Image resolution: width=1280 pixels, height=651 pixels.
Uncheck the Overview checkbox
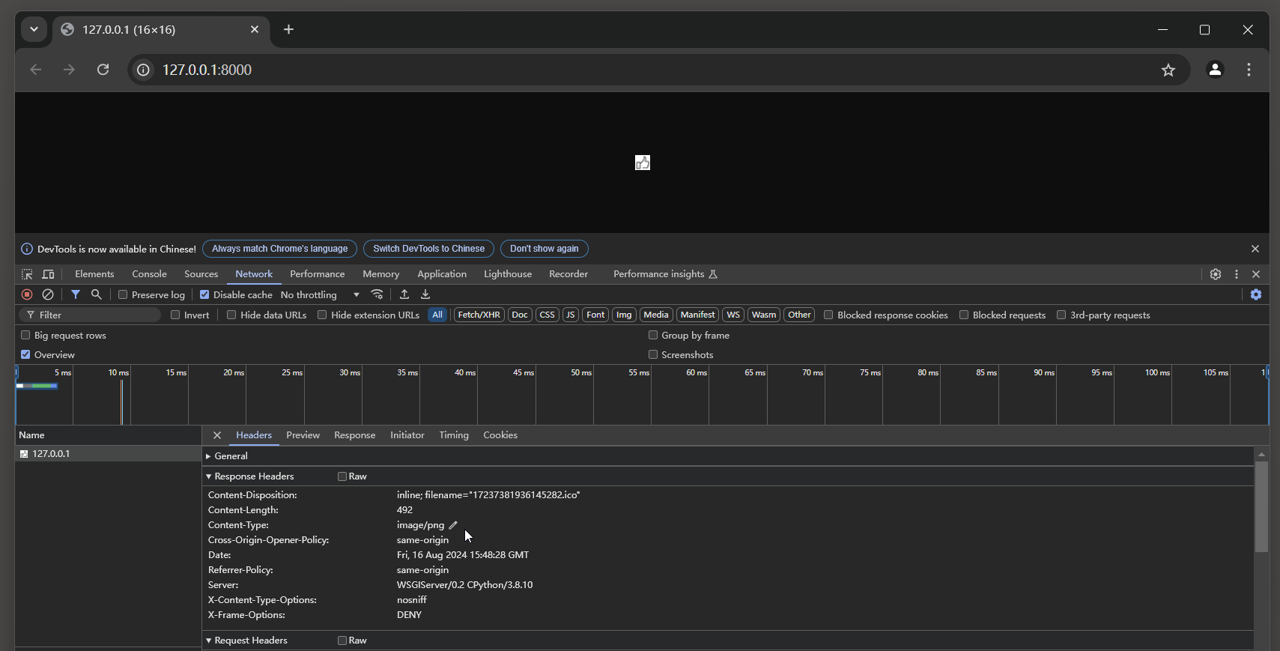point(25,354)
